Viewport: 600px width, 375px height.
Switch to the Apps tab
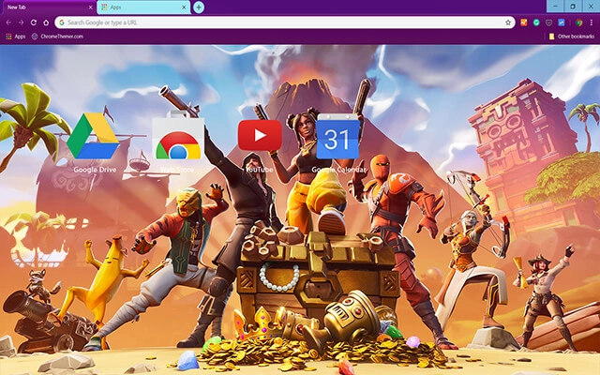click(143, 7)
